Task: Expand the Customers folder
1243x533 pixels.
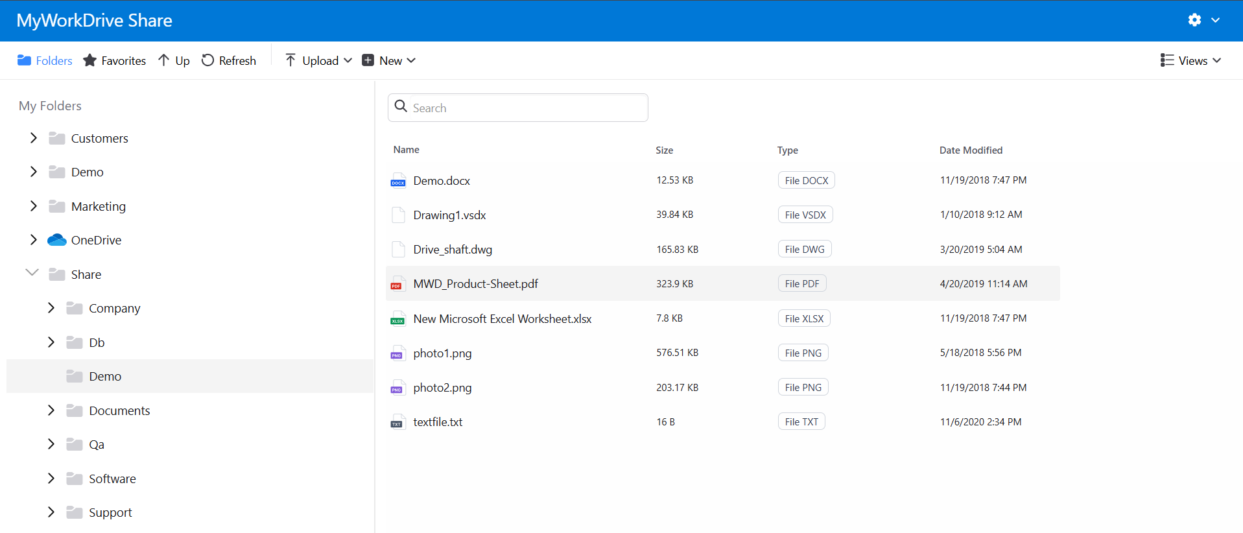Action: point(34,138)
